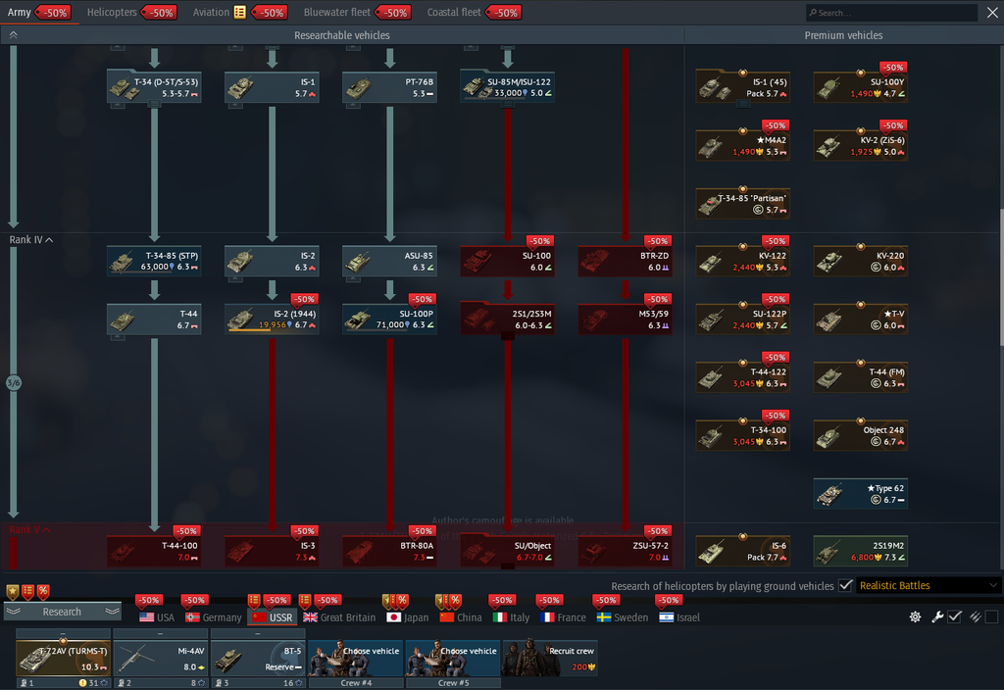Click the diagonal stripes icon beside the empty checkbox
Viewport: 1004px width, 690px height.
point(976,617)
